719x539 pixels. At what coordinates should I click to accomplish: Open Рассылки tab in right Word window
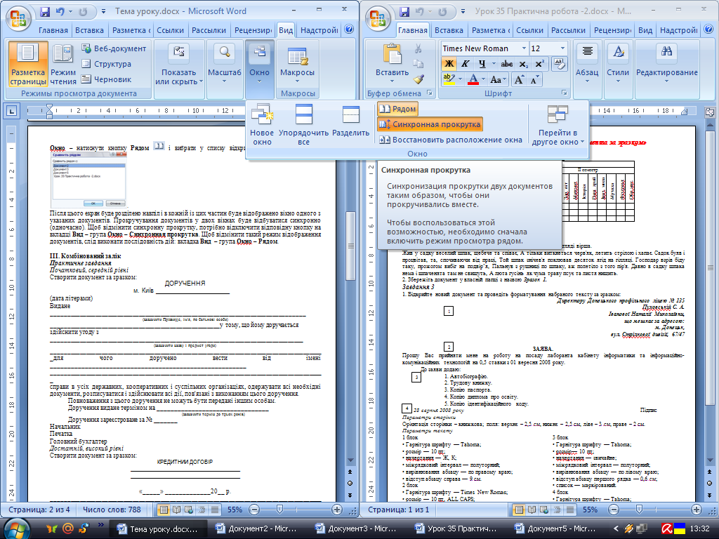568,30
